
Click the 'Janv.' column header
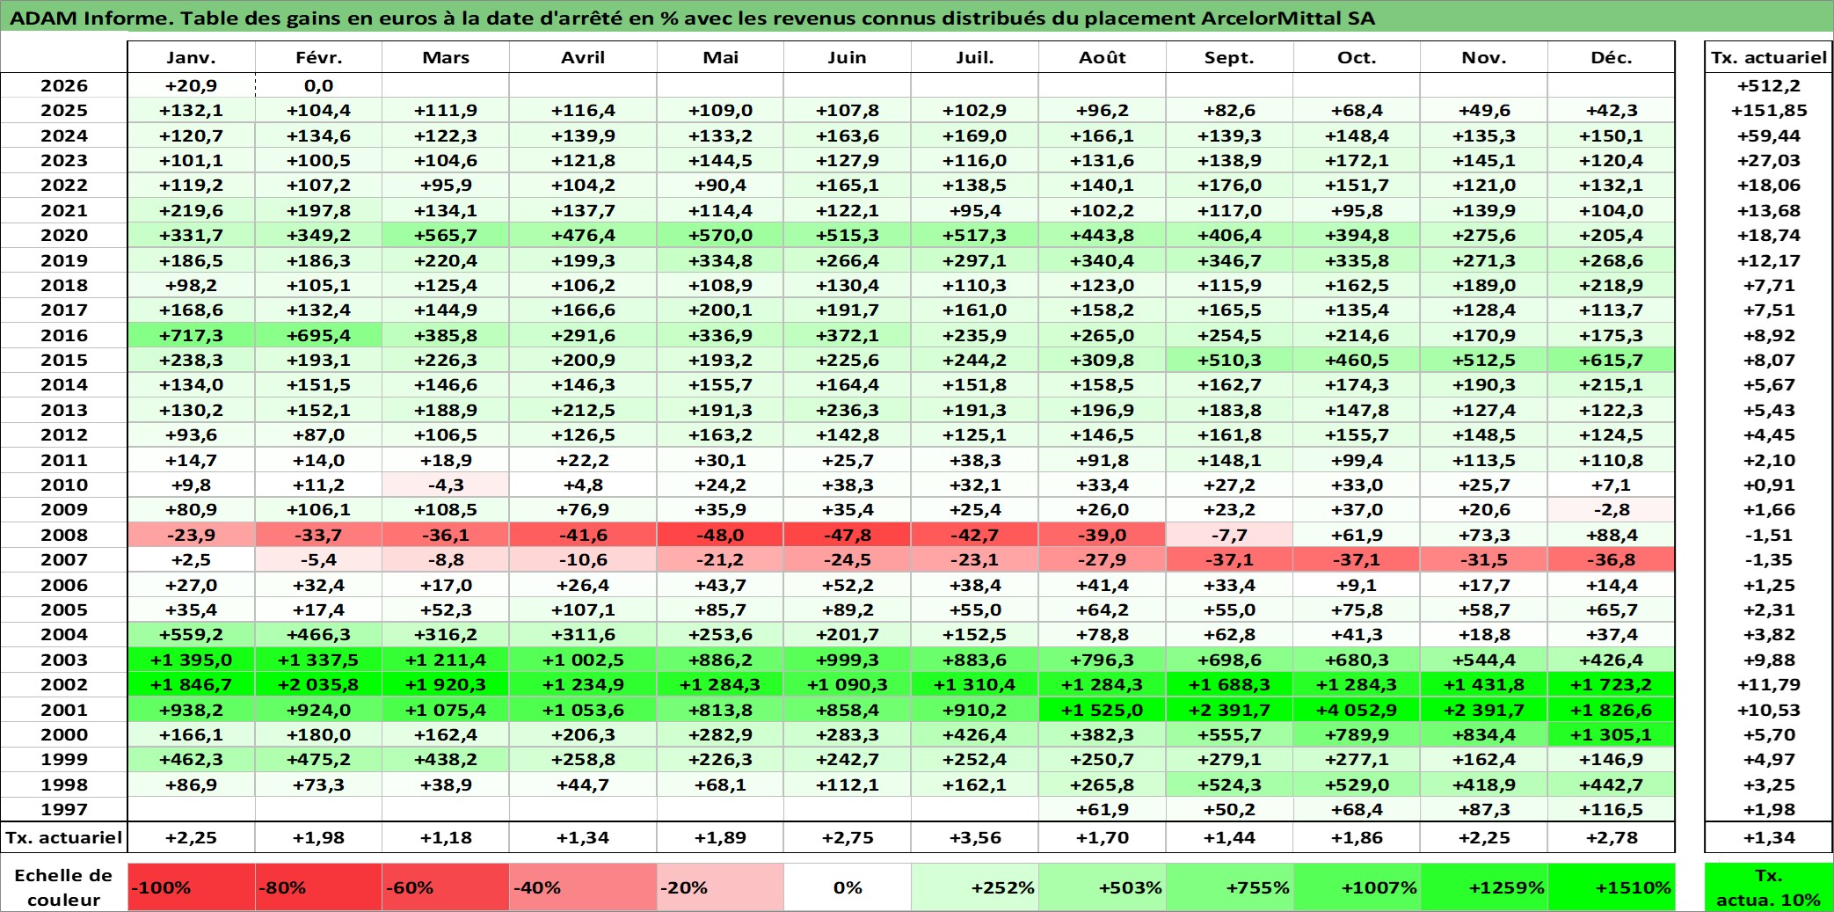click(x=192, y=57)
